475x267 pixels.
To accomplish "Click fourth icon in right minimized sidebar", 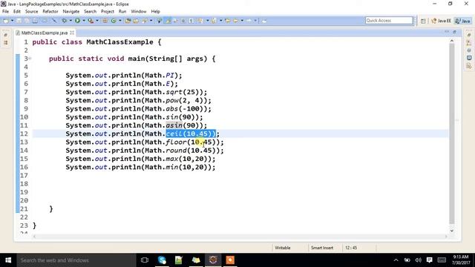I will pyautogui.click(x=469, y=58).
